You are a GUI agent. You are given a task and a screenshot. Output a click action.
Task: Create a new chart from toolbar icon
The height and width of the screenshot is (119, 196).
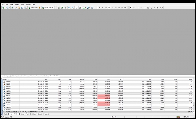tap(3, 8)
